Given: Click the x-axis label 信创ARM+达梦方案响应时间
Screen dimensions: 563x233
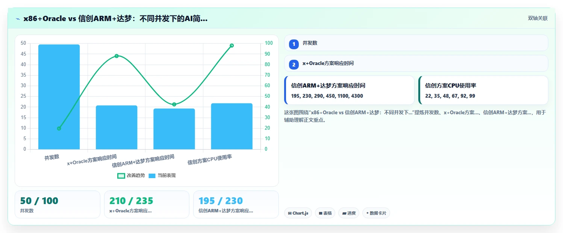Looking at the screenshot, I should pyautogui.click(x=143, y=161).
